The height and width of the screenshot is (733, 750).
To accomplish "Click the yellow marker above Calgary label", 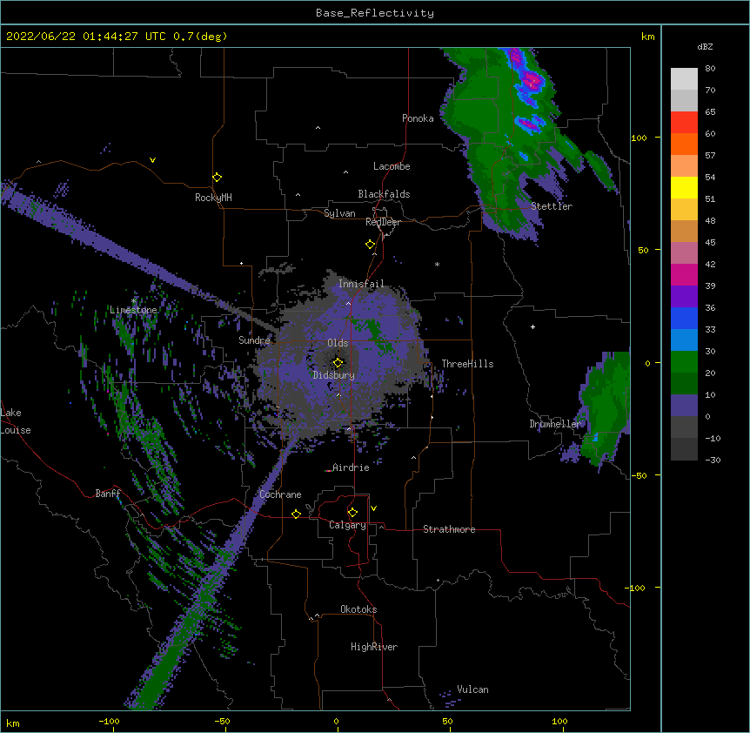I will [352, 513].
